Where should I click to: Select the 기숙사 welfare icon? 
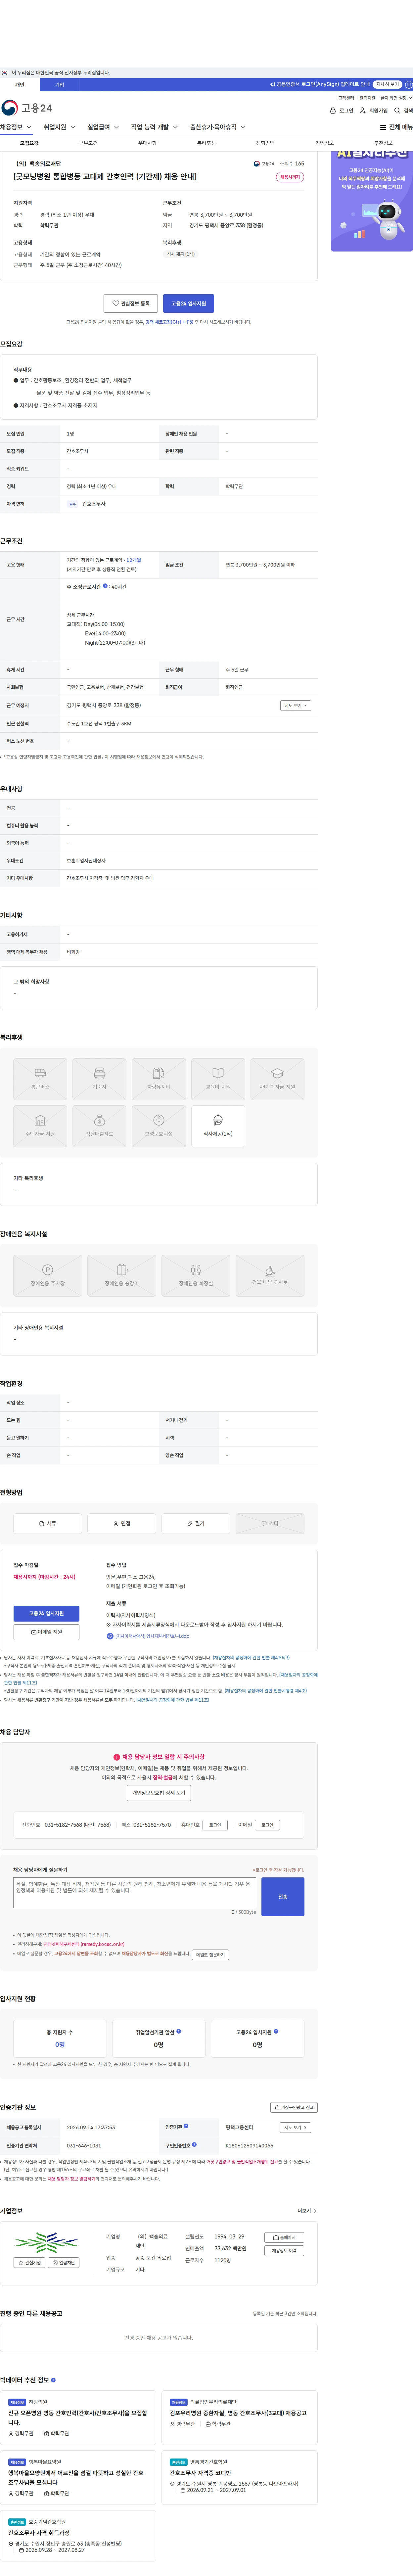coord(99,1079)
